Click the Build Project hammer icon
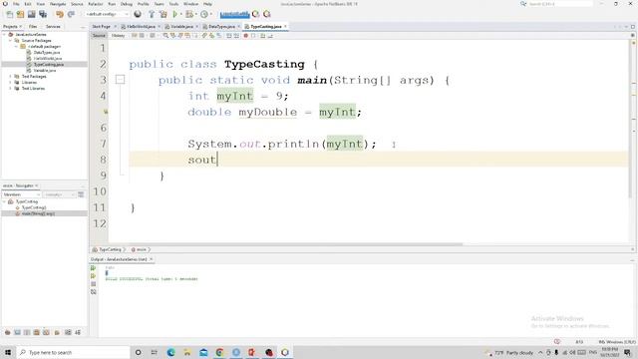Screen dimensions: 638x359 pyautogui.click(x=152, y=14)
